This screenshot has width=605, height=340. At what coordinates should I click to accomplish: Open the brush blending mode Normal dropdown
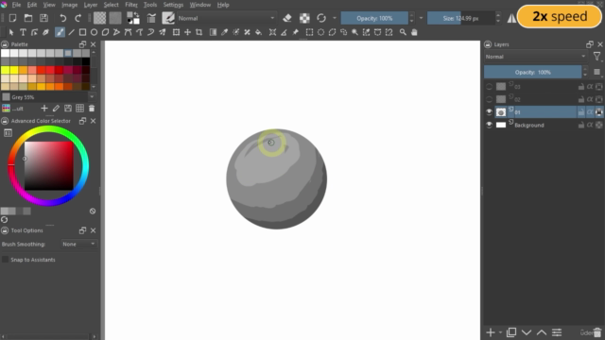226,18
